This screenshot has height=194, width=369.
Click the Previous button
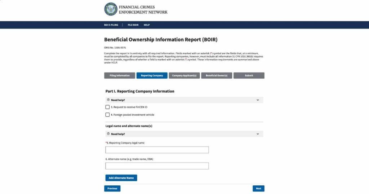112,189
